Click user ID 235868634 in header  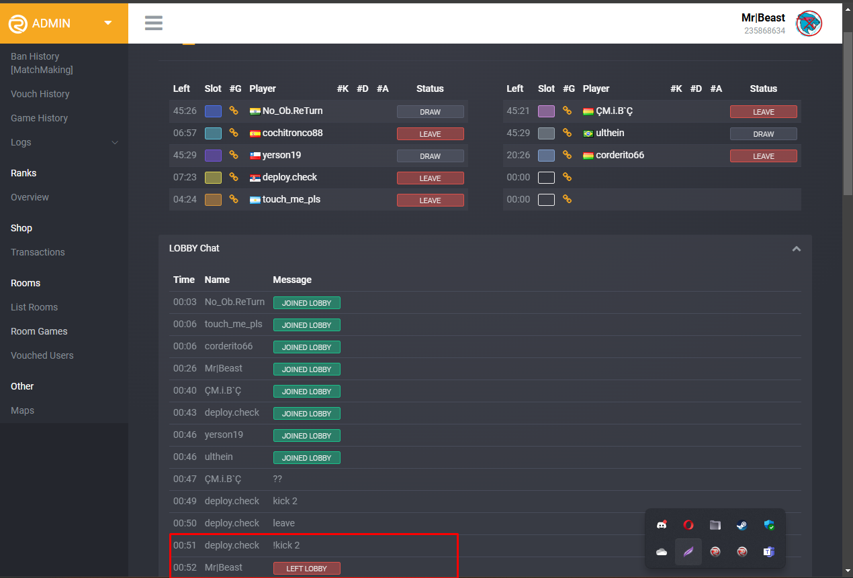[764, 31]
